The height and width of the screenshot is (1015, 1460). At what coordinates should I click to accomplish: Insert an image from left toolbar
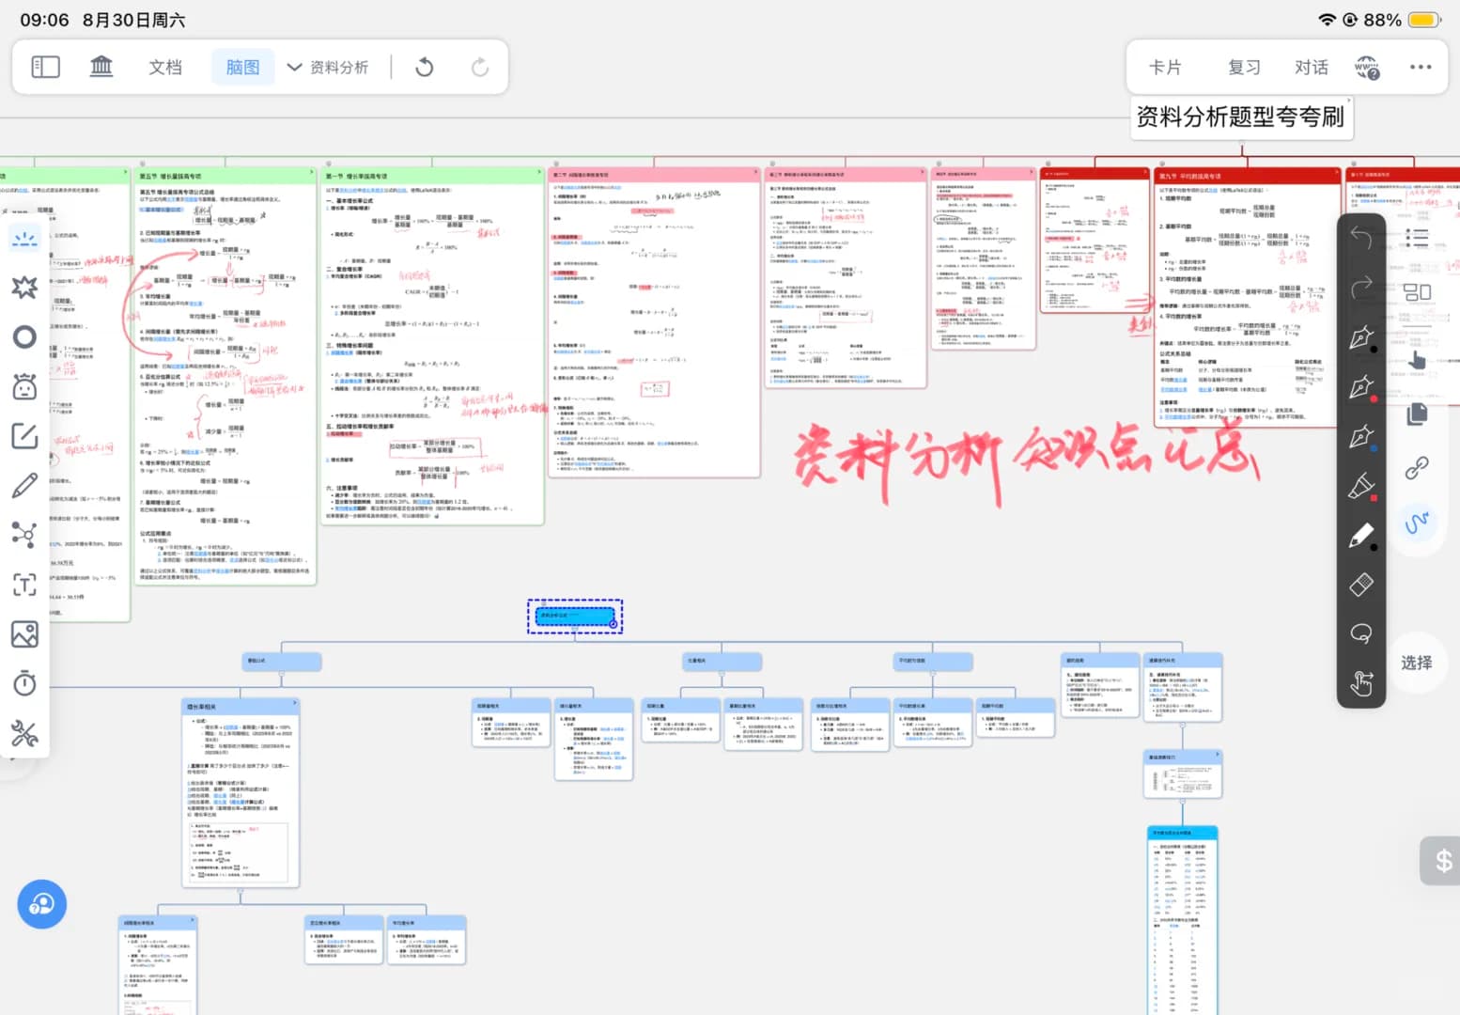tap(24, 634)
